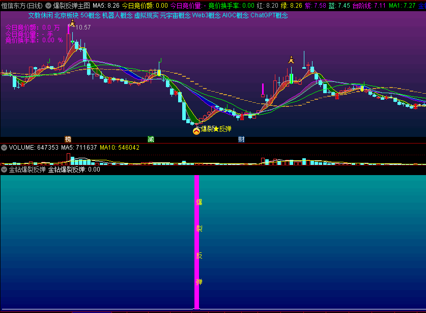Open the Web3概念 concept tag
Screen dimensions: 426x313
click(x=206, y=15)
